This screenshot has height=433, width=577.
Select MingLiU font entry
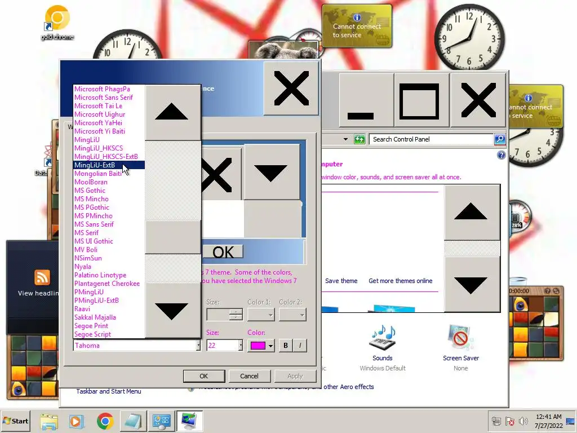coord(109,140)
